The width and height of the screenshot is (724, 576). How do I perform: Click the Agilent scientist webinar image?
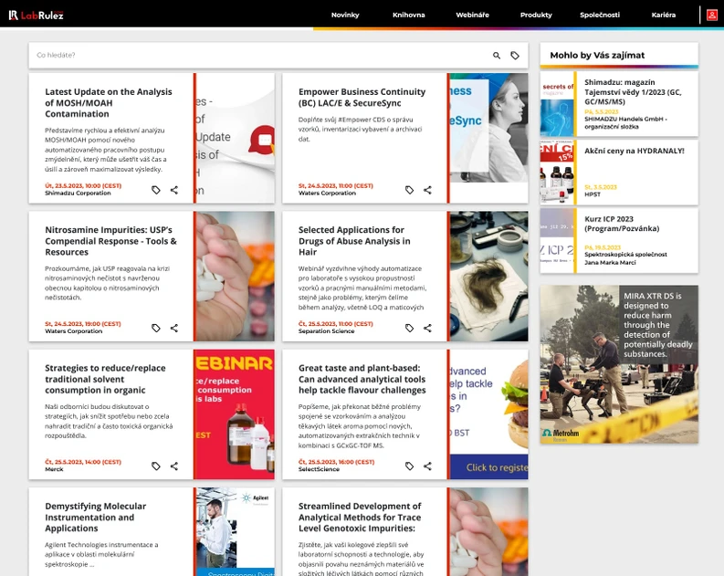tap(235, 531)
